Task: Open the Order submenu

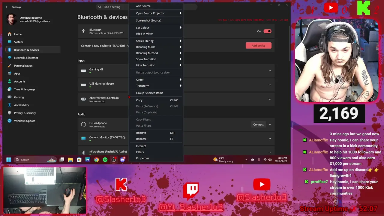Action: (x=156, y=80)
